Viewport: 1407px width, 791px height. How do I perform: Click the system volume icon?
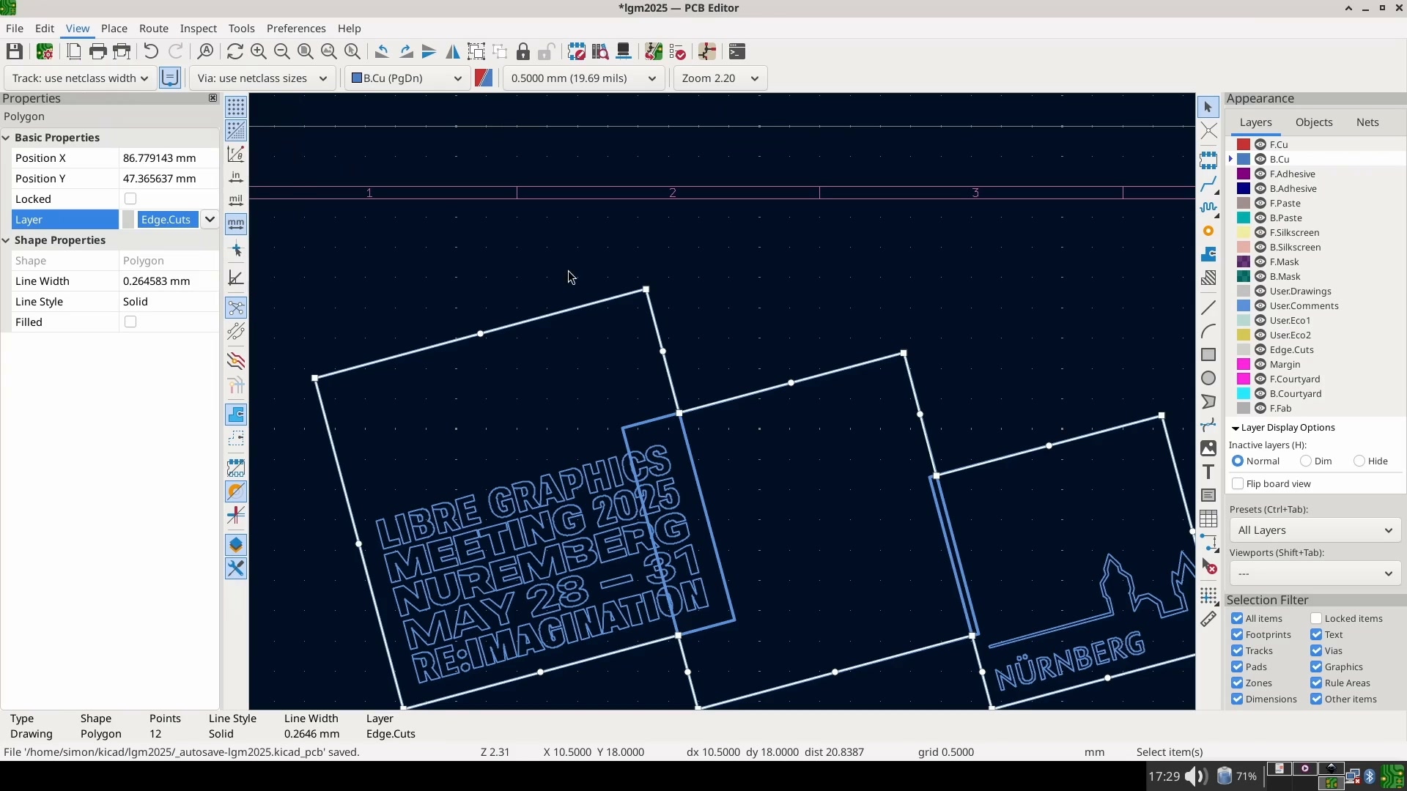[x=1196, y=776]
